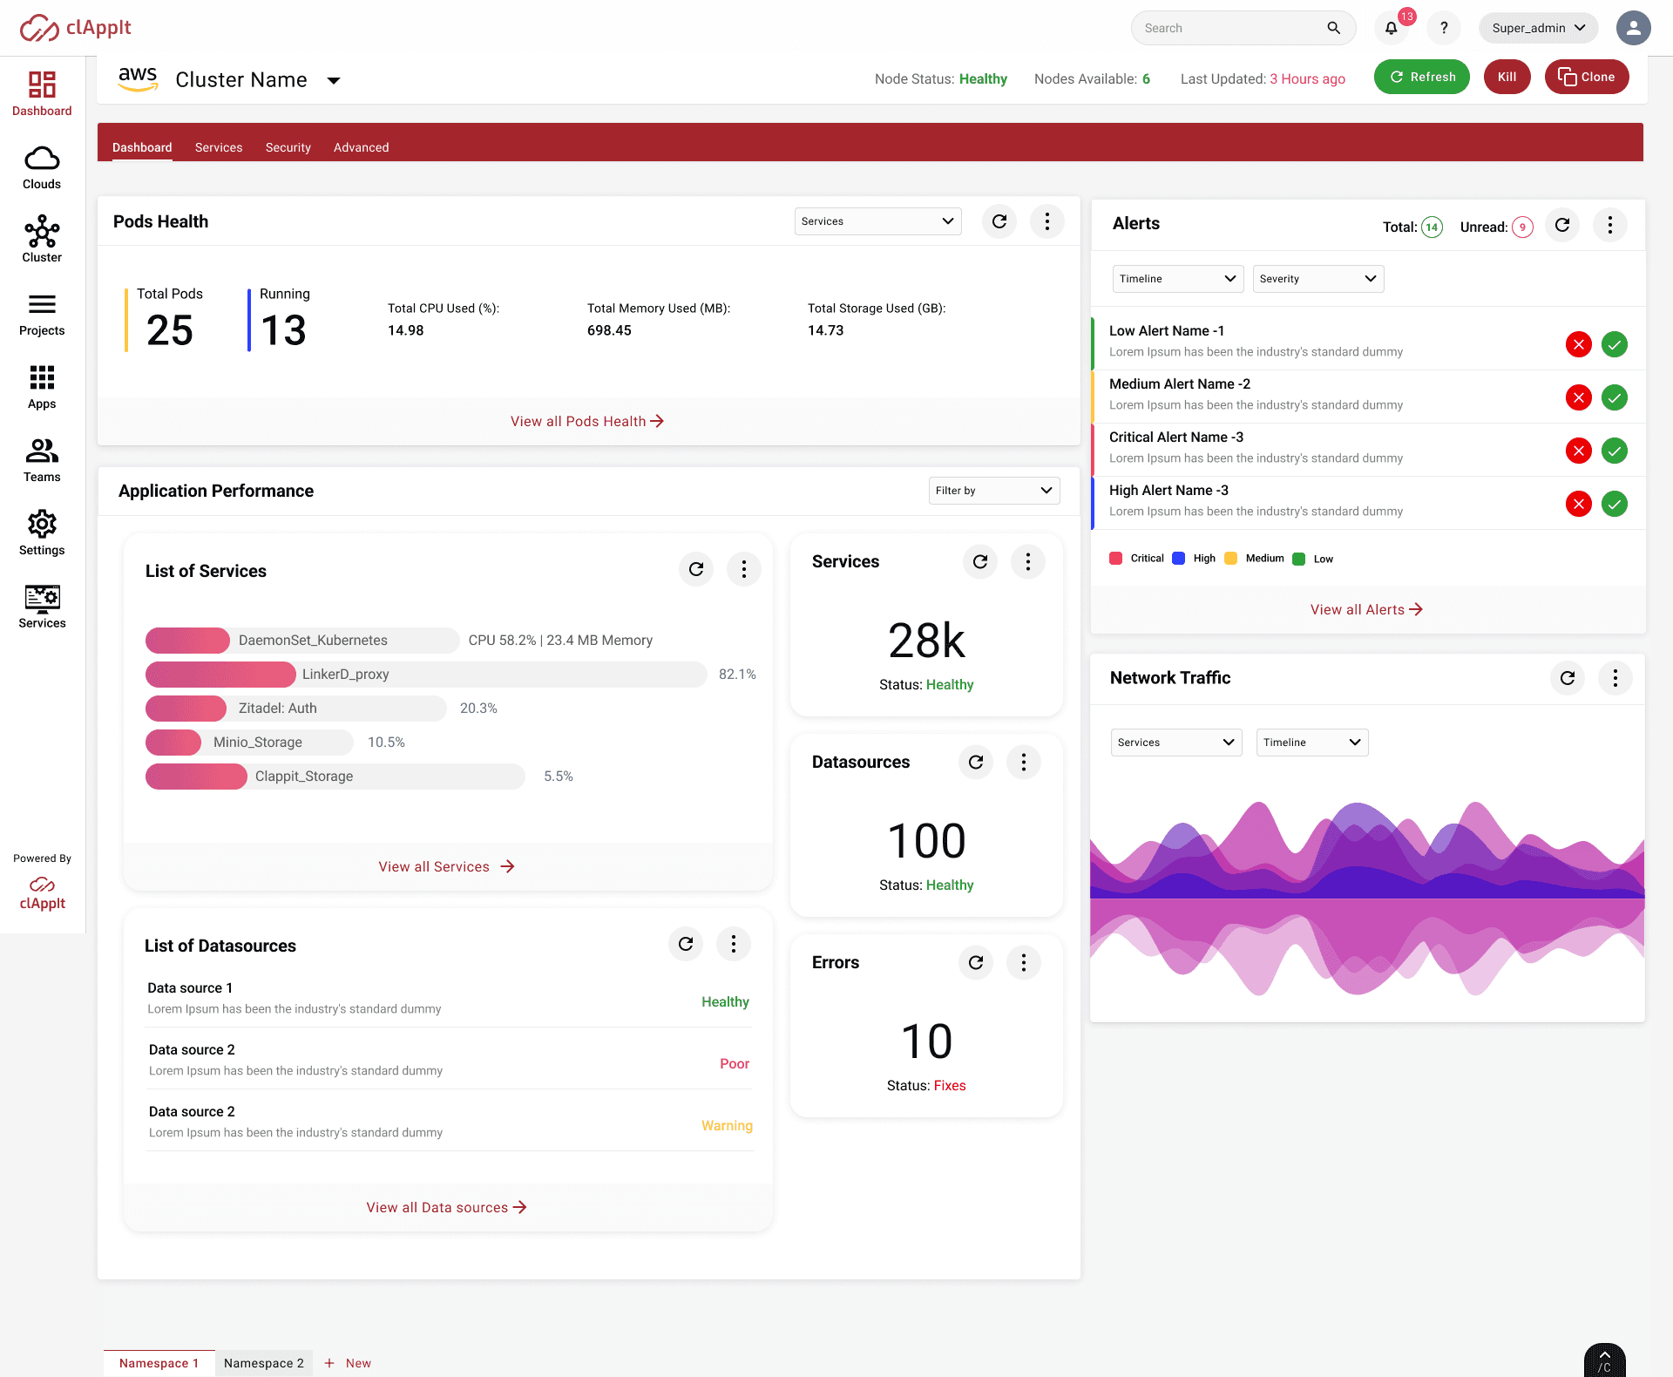
Task: Open Apps in the sidebar
Action: point(42,387)
